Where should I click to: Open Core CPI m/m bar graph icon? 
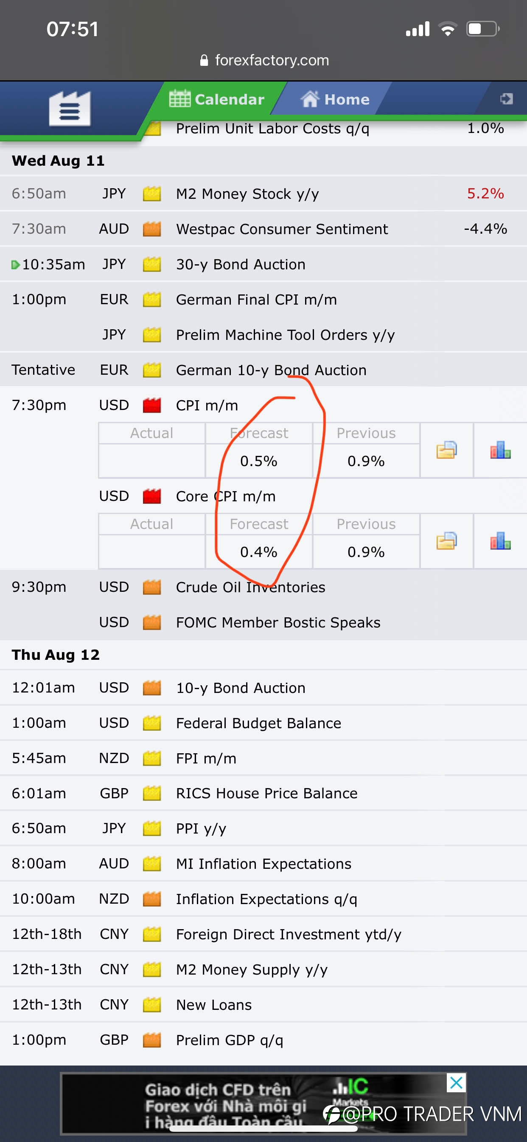click(500, 541)
